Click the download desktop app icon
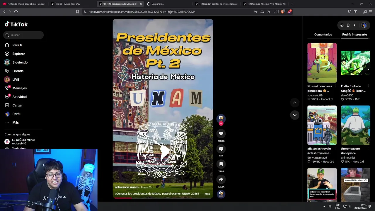 [354, 25]
